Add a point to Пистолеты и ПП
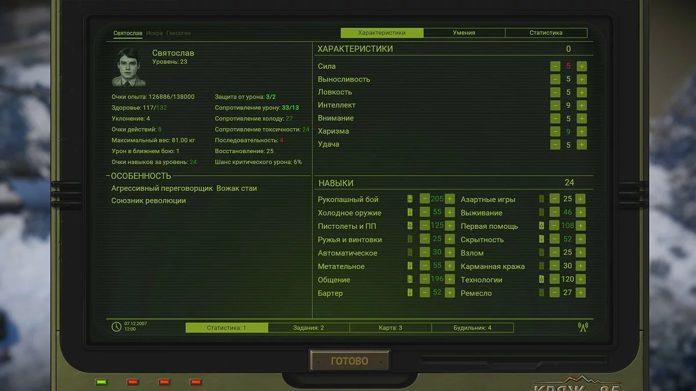696x391 pixels. 450,225
